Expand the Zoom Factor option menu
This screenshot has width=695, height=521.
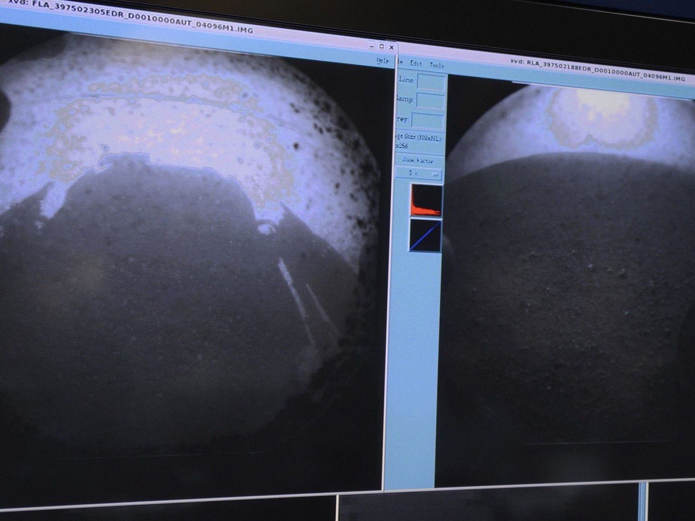pos(419,174)
